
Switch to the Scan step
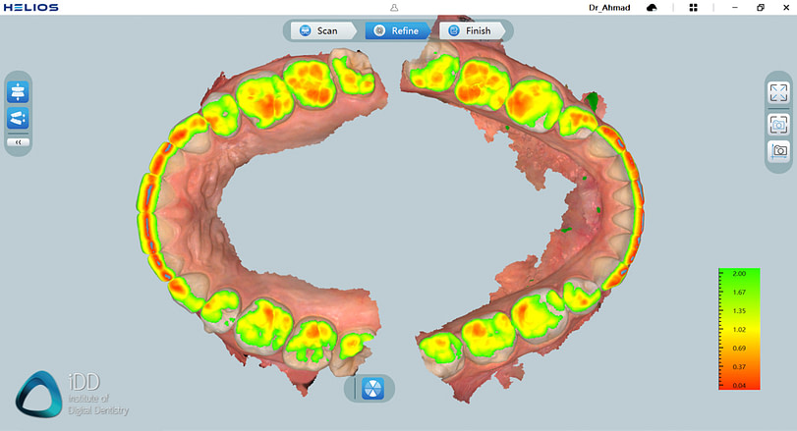tap(317, 30)
